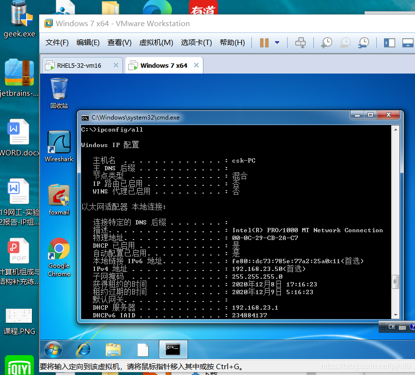Maximize the cmd.exe window
The image size is (415, 375).
tap(370, 115)
